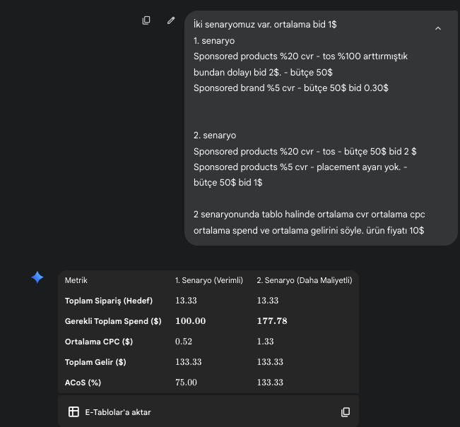Select the 0.52 CPC value
This screenshot has width=460, height=427.
pyautogui.click(x=183, y=342)
